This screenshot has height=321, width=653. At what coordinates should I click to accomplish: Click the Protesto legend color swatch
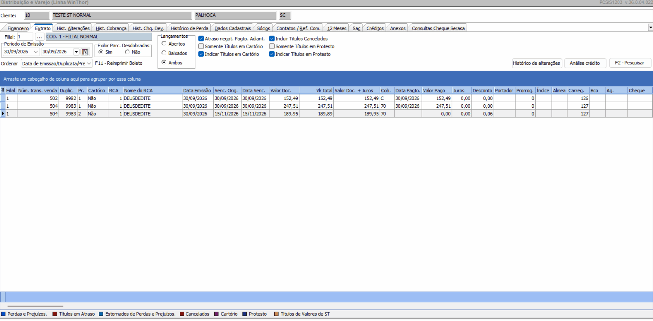[x=245, y=314]
